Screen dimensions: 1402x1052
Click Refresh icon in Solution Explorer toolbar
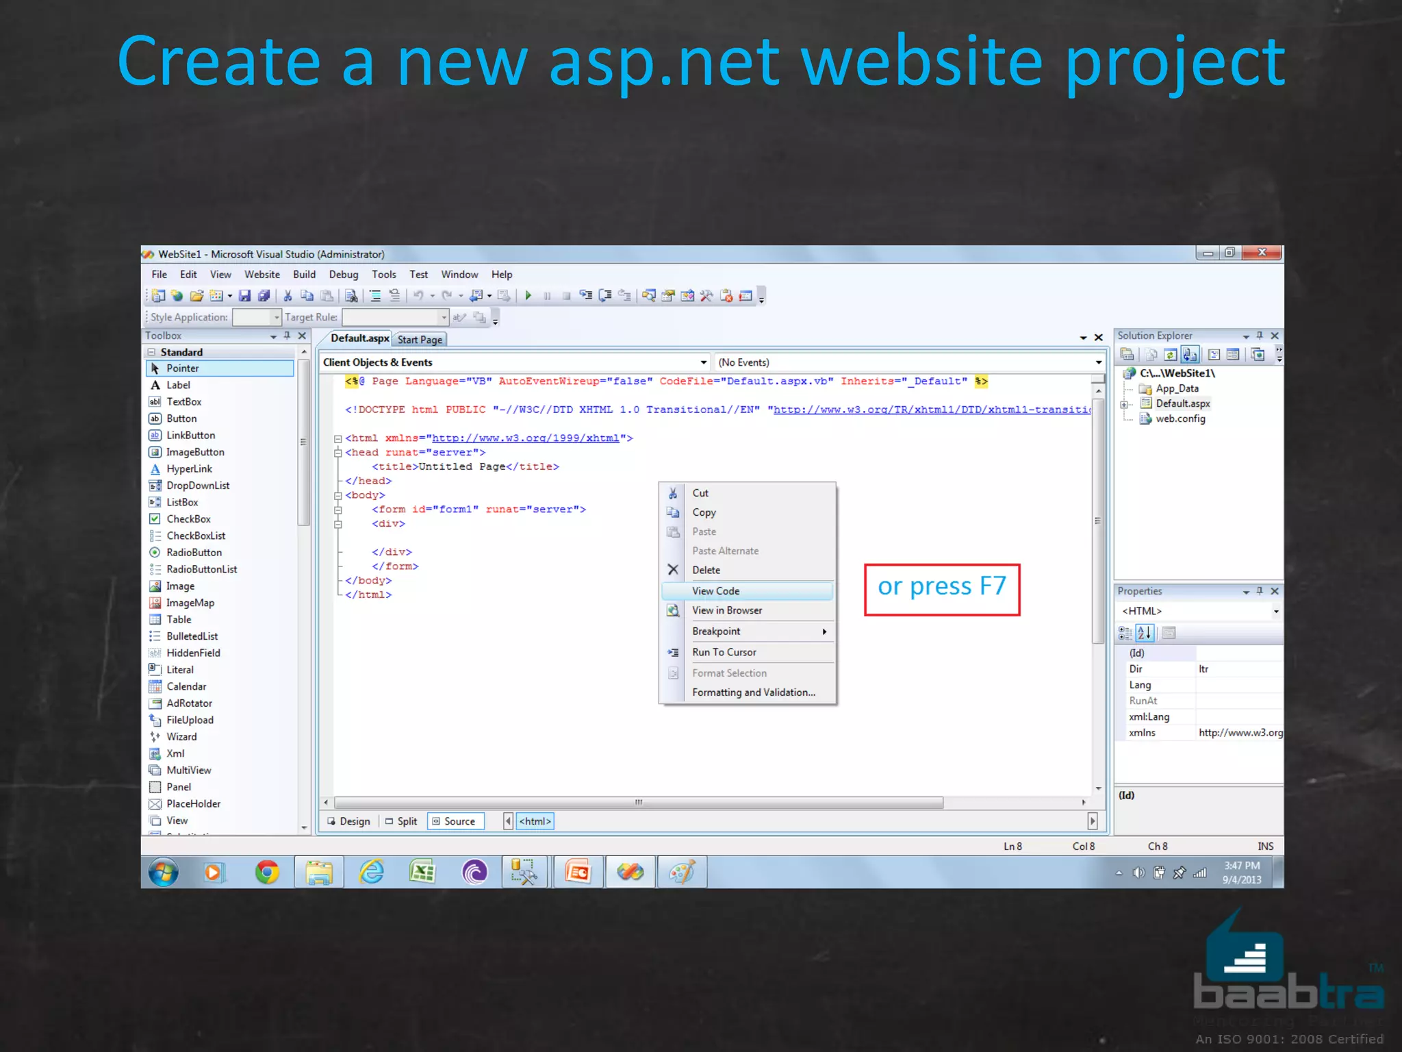(x=1170, y=355)
